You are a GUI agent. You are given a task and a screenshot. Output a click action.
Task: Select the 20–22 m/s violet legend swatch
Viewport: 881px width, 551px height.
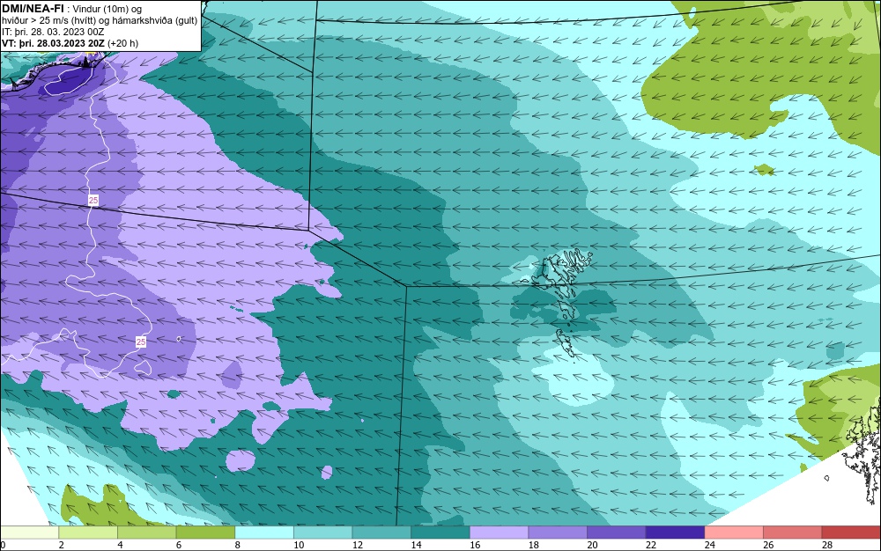[617, 533]
